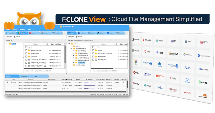This screenshot has height=113, width=215.
Task: Select the Google Cloud Storage tile
Action: tap(204, 56)
